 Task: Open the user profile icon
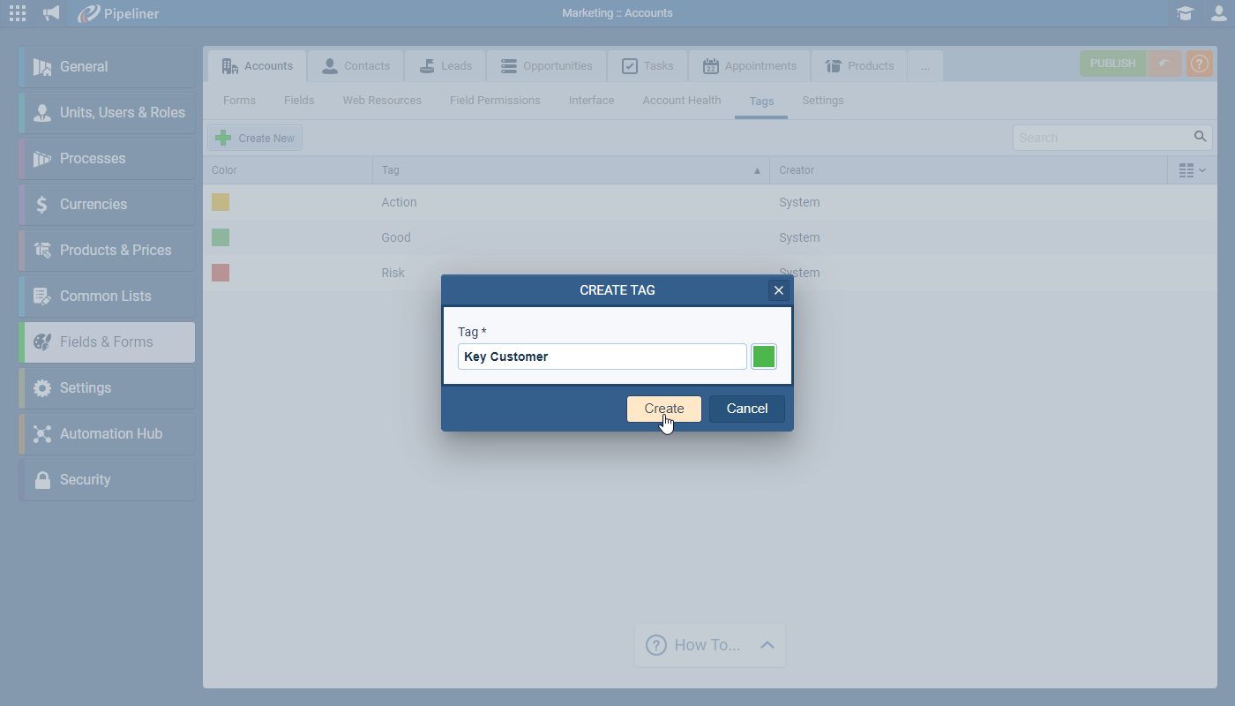(1218, 13)
